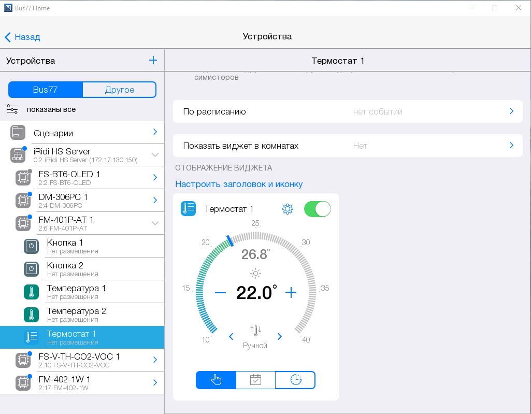Collapse the iRidi HS Server node
Screen dimensions: 531x414
pos(155,155)
